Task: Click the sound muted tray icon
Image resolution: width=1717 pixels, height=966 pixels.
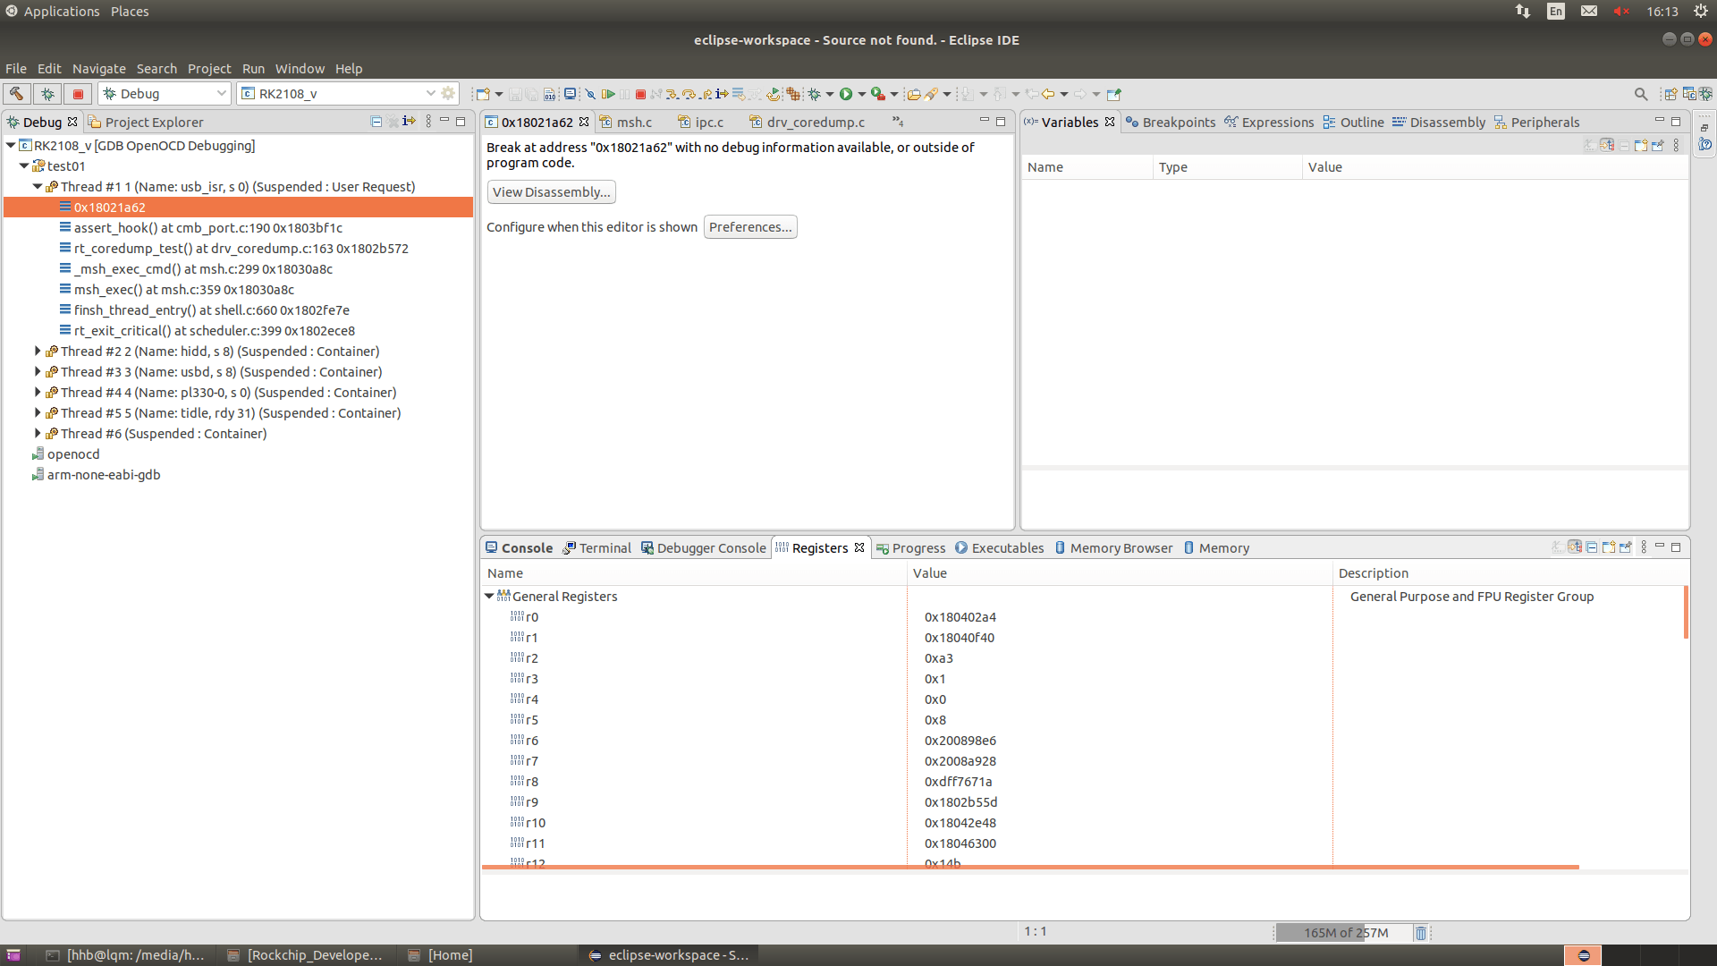Action: (x=1621, y=12)
